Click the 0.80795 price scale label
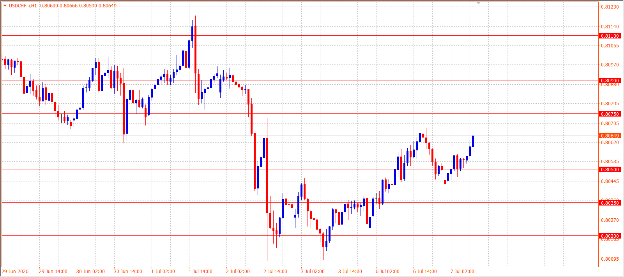 610,104
